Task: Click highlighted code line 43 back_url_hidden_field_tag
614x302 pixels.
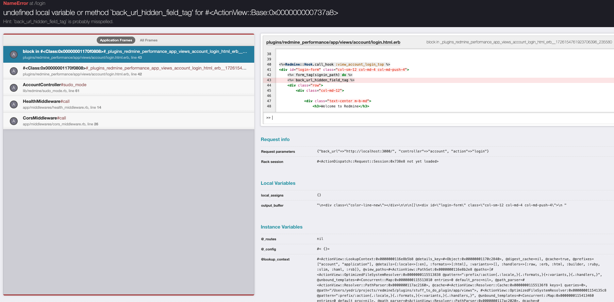Action: pyautogui.click(x=321, y=80)
